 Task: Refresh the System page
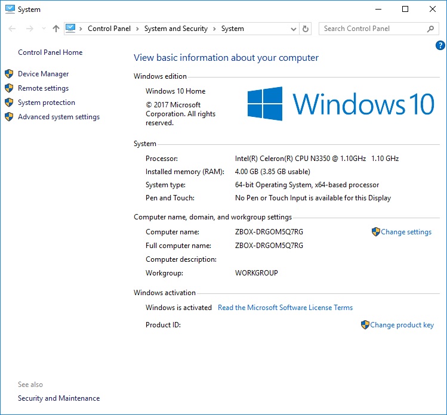click(306, 29)
